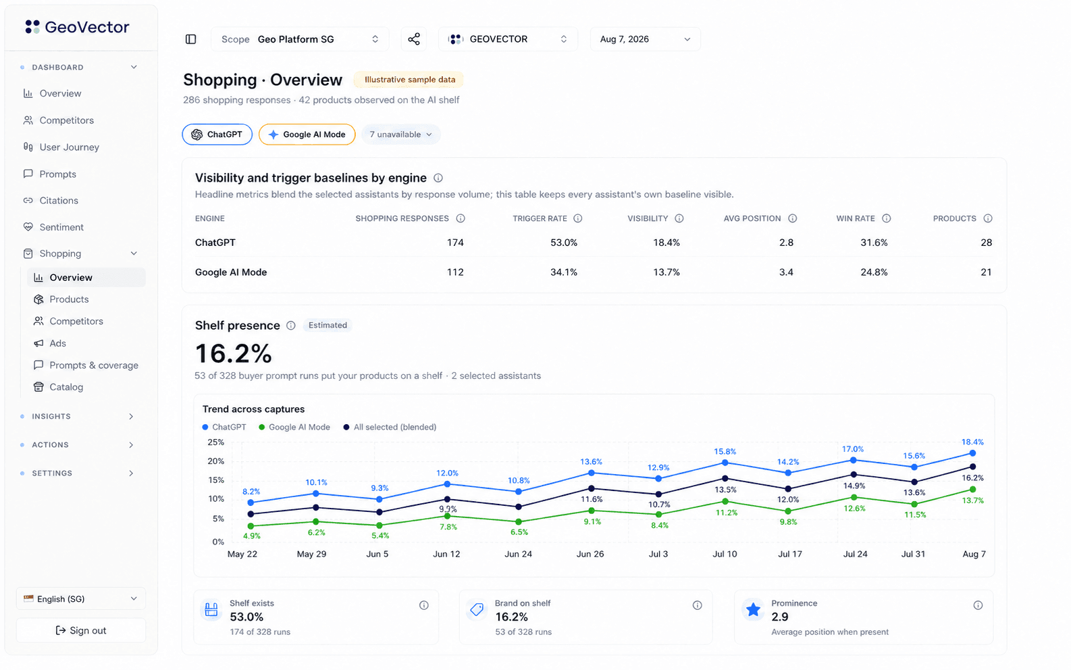The height and width of the screenshot is (670, 1071).
Task: Click the 31.6% win rate cell
Action: pos(874,242)
